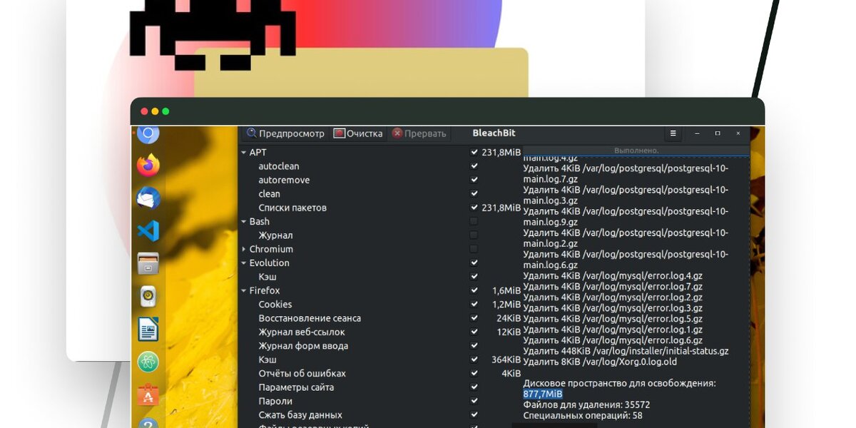Toggle the Evolution group checkbox
Image resolution: width=856 pixels, height=428 pixels.
(x=474, y=263)
